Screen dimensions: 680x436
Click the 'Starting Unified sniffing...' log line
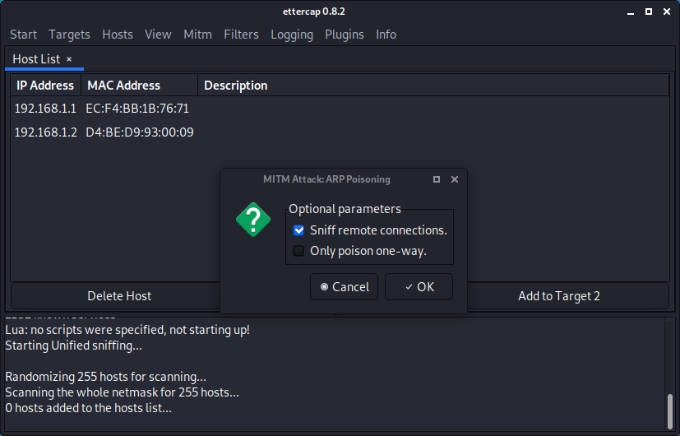[x=74, y=346]
